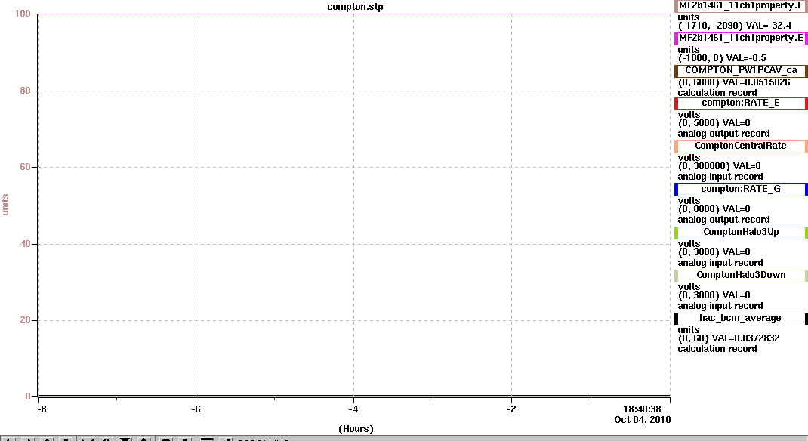Image resolution: width=808 pixels, height=441 pixels.
Task: Click 'analog output record' under compton:RATE_E
Action: coord(723,134)
